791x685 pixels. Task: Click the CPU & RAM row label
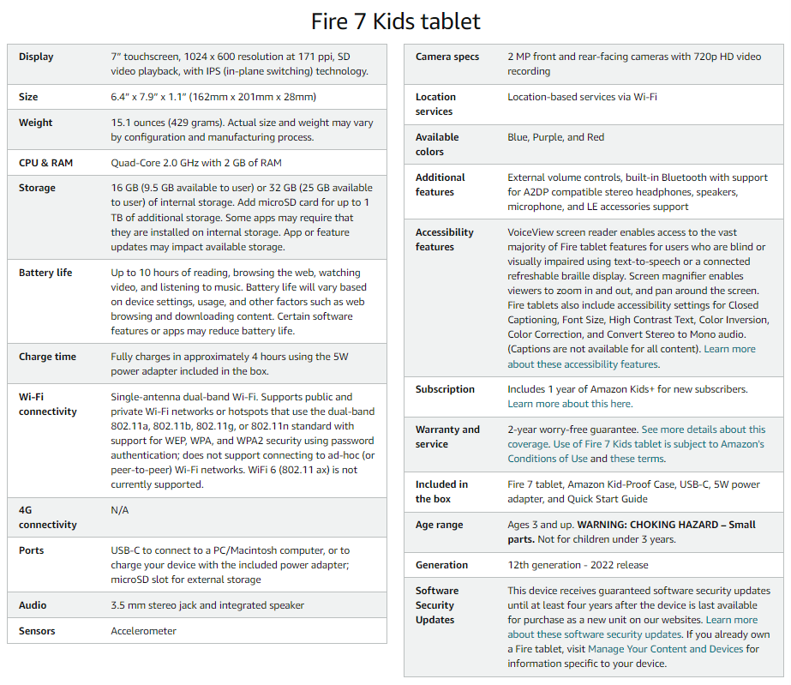click(46, 162)
